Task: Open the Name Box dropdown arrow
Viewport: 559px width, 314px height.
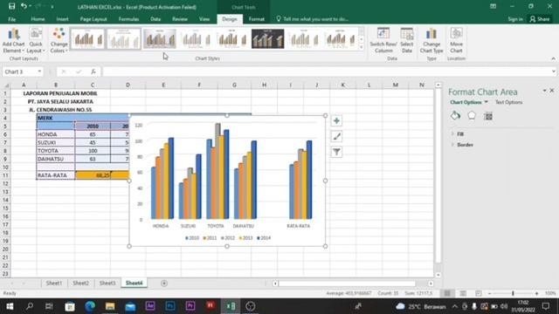Action: click(39, 72)
